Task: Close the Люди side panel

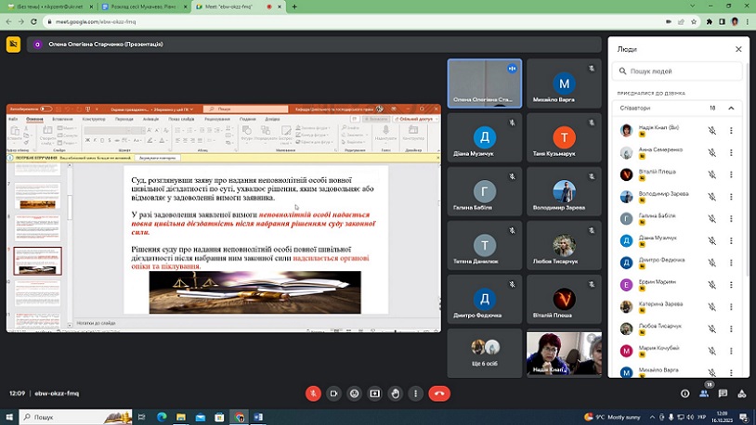Action: pos(738,49)
